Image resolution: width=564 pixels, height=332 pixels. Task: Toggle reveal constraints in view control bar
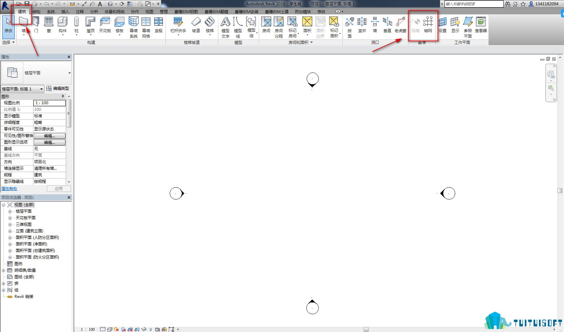[x=171, y=329]
